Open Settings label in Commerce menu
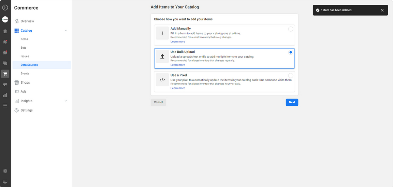 click(x=27, y=111)
